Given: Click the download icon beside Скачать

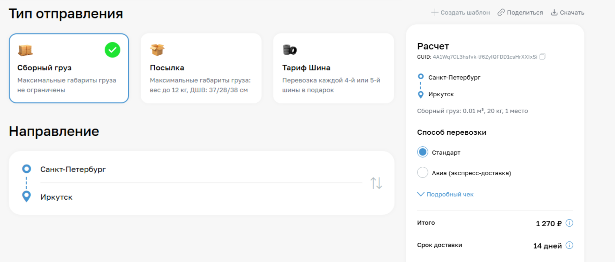Looking at the screenshot, I should click(554, 12).
